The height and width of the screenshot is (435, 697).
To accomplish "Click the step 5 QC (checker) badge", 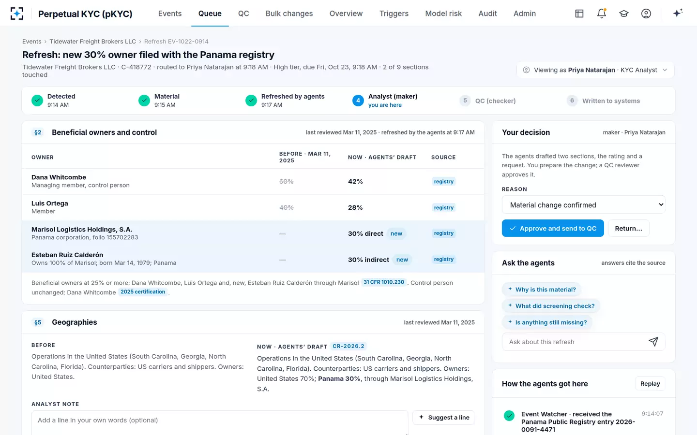I will coord(465,101).
